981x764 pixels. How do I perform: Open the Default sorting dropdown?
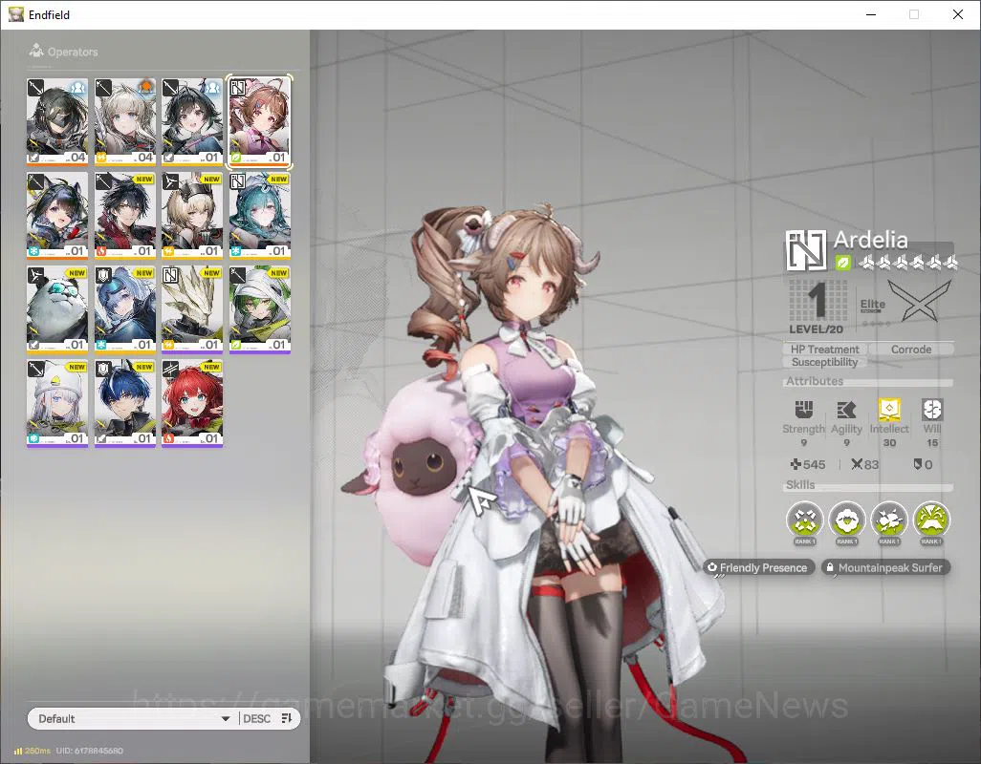133,718
